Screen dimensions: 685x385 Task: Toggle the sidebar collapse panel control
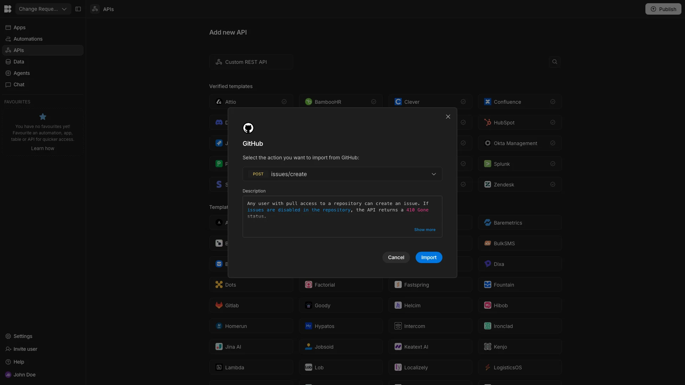coord(78,9)
